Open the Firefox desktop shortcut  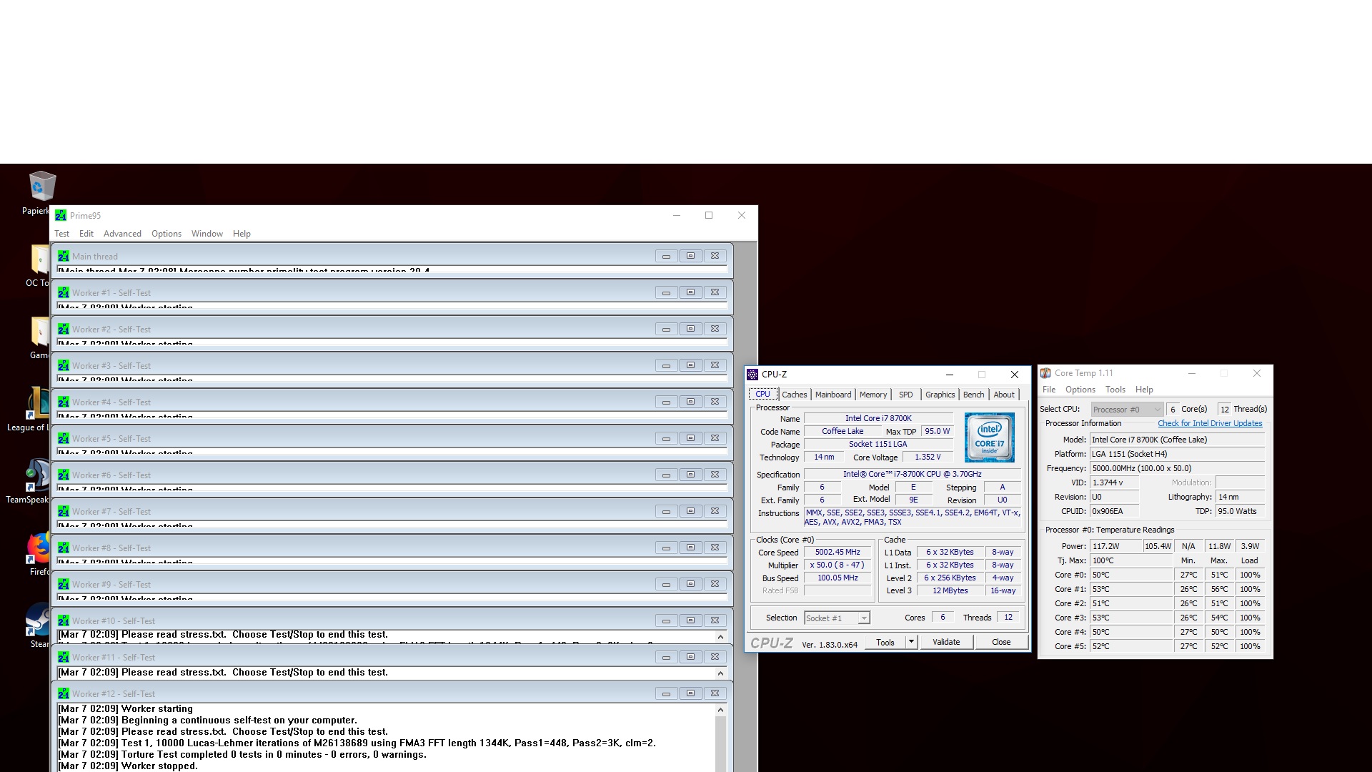coord(39,549)
